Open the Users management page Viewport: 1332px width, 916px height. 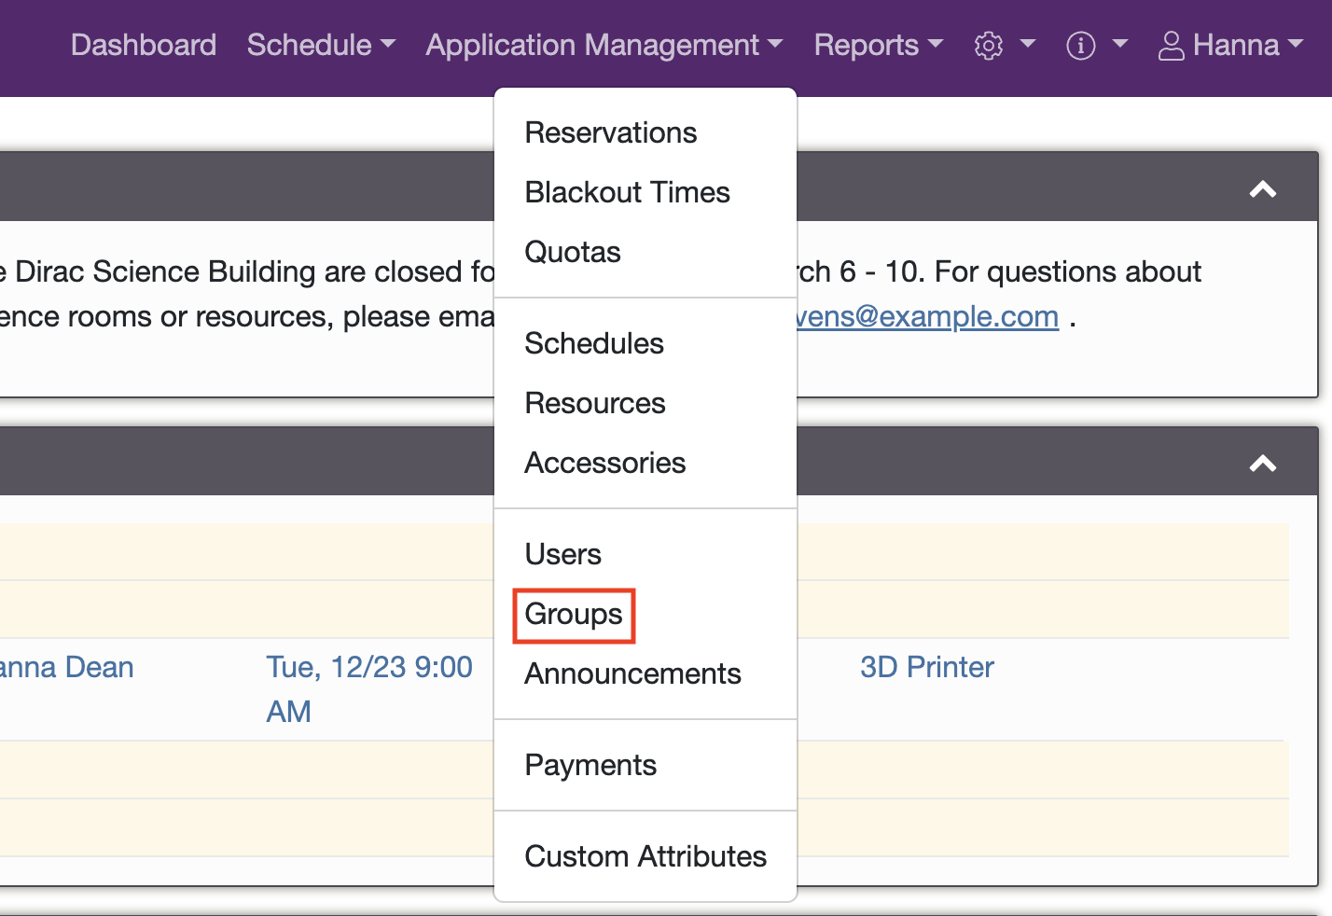[562, 553]
